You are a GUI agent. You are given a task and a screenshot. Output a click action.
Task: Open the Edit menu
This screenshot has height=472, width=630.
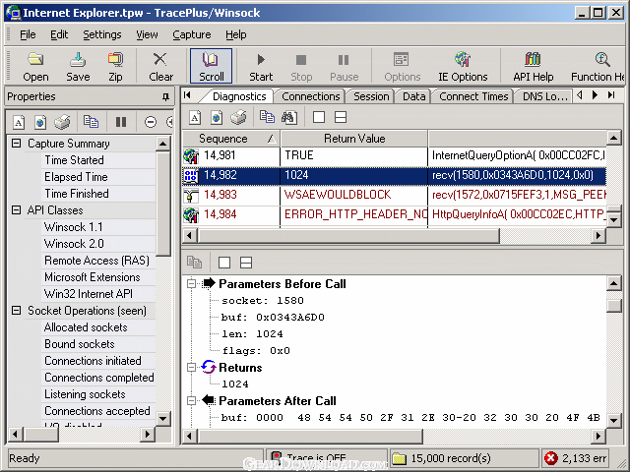59,35
